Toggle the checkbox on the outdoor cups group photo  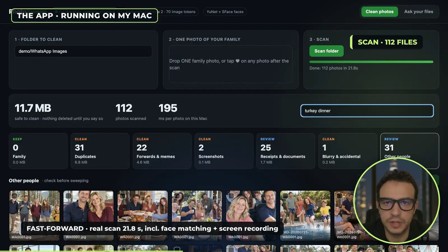[177, 196]
